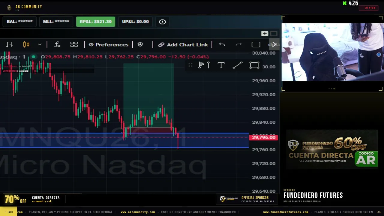Image resolution: width=384 pixels, height=216 pixels.
Task: Open the alert info circle icon
Action: (x=162, y=22)
